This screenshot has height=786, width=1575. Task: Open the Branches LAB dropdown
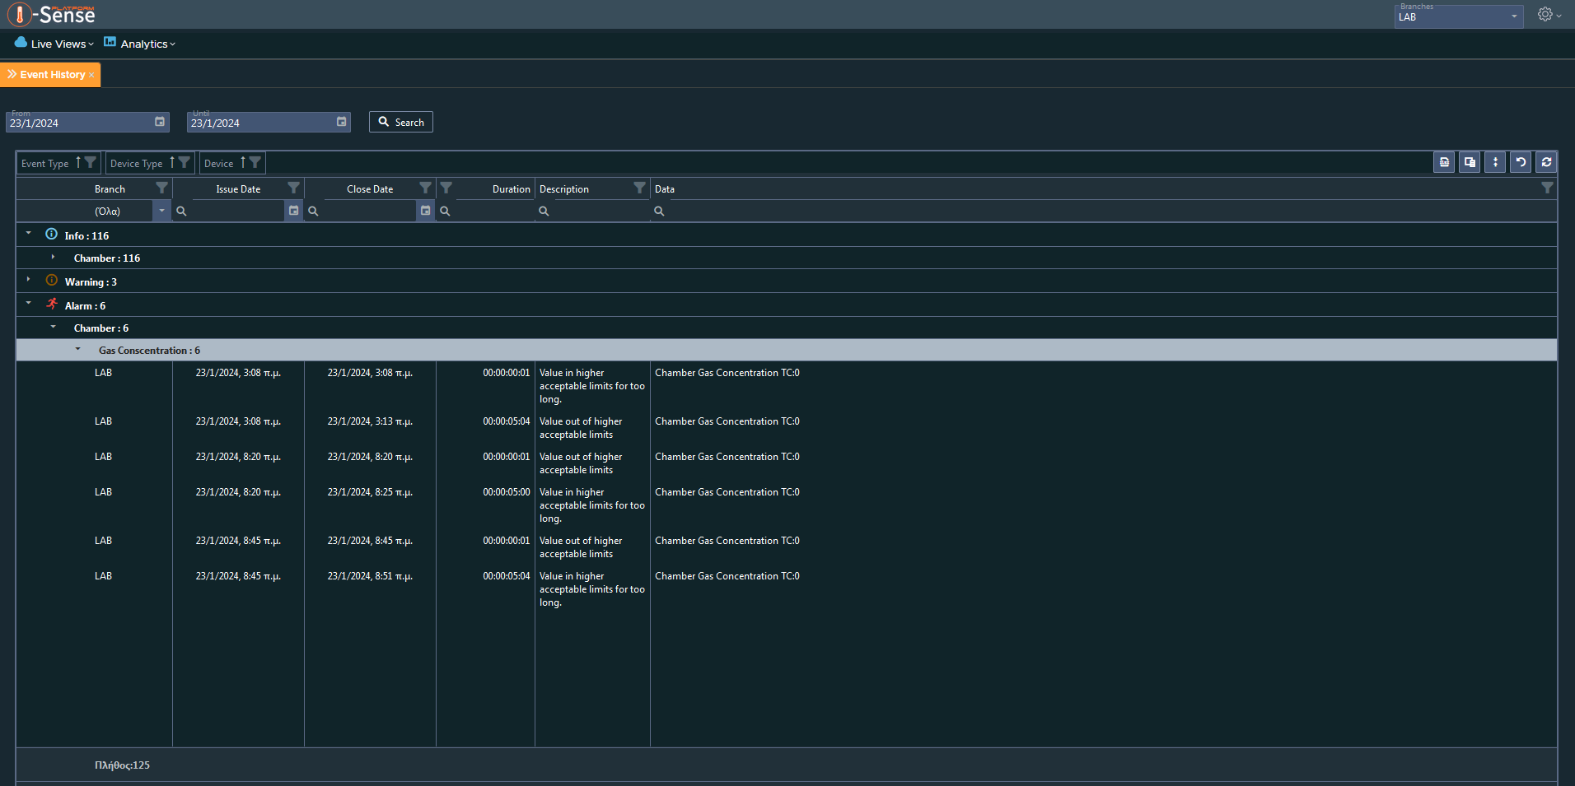(x=1459, y=16)
